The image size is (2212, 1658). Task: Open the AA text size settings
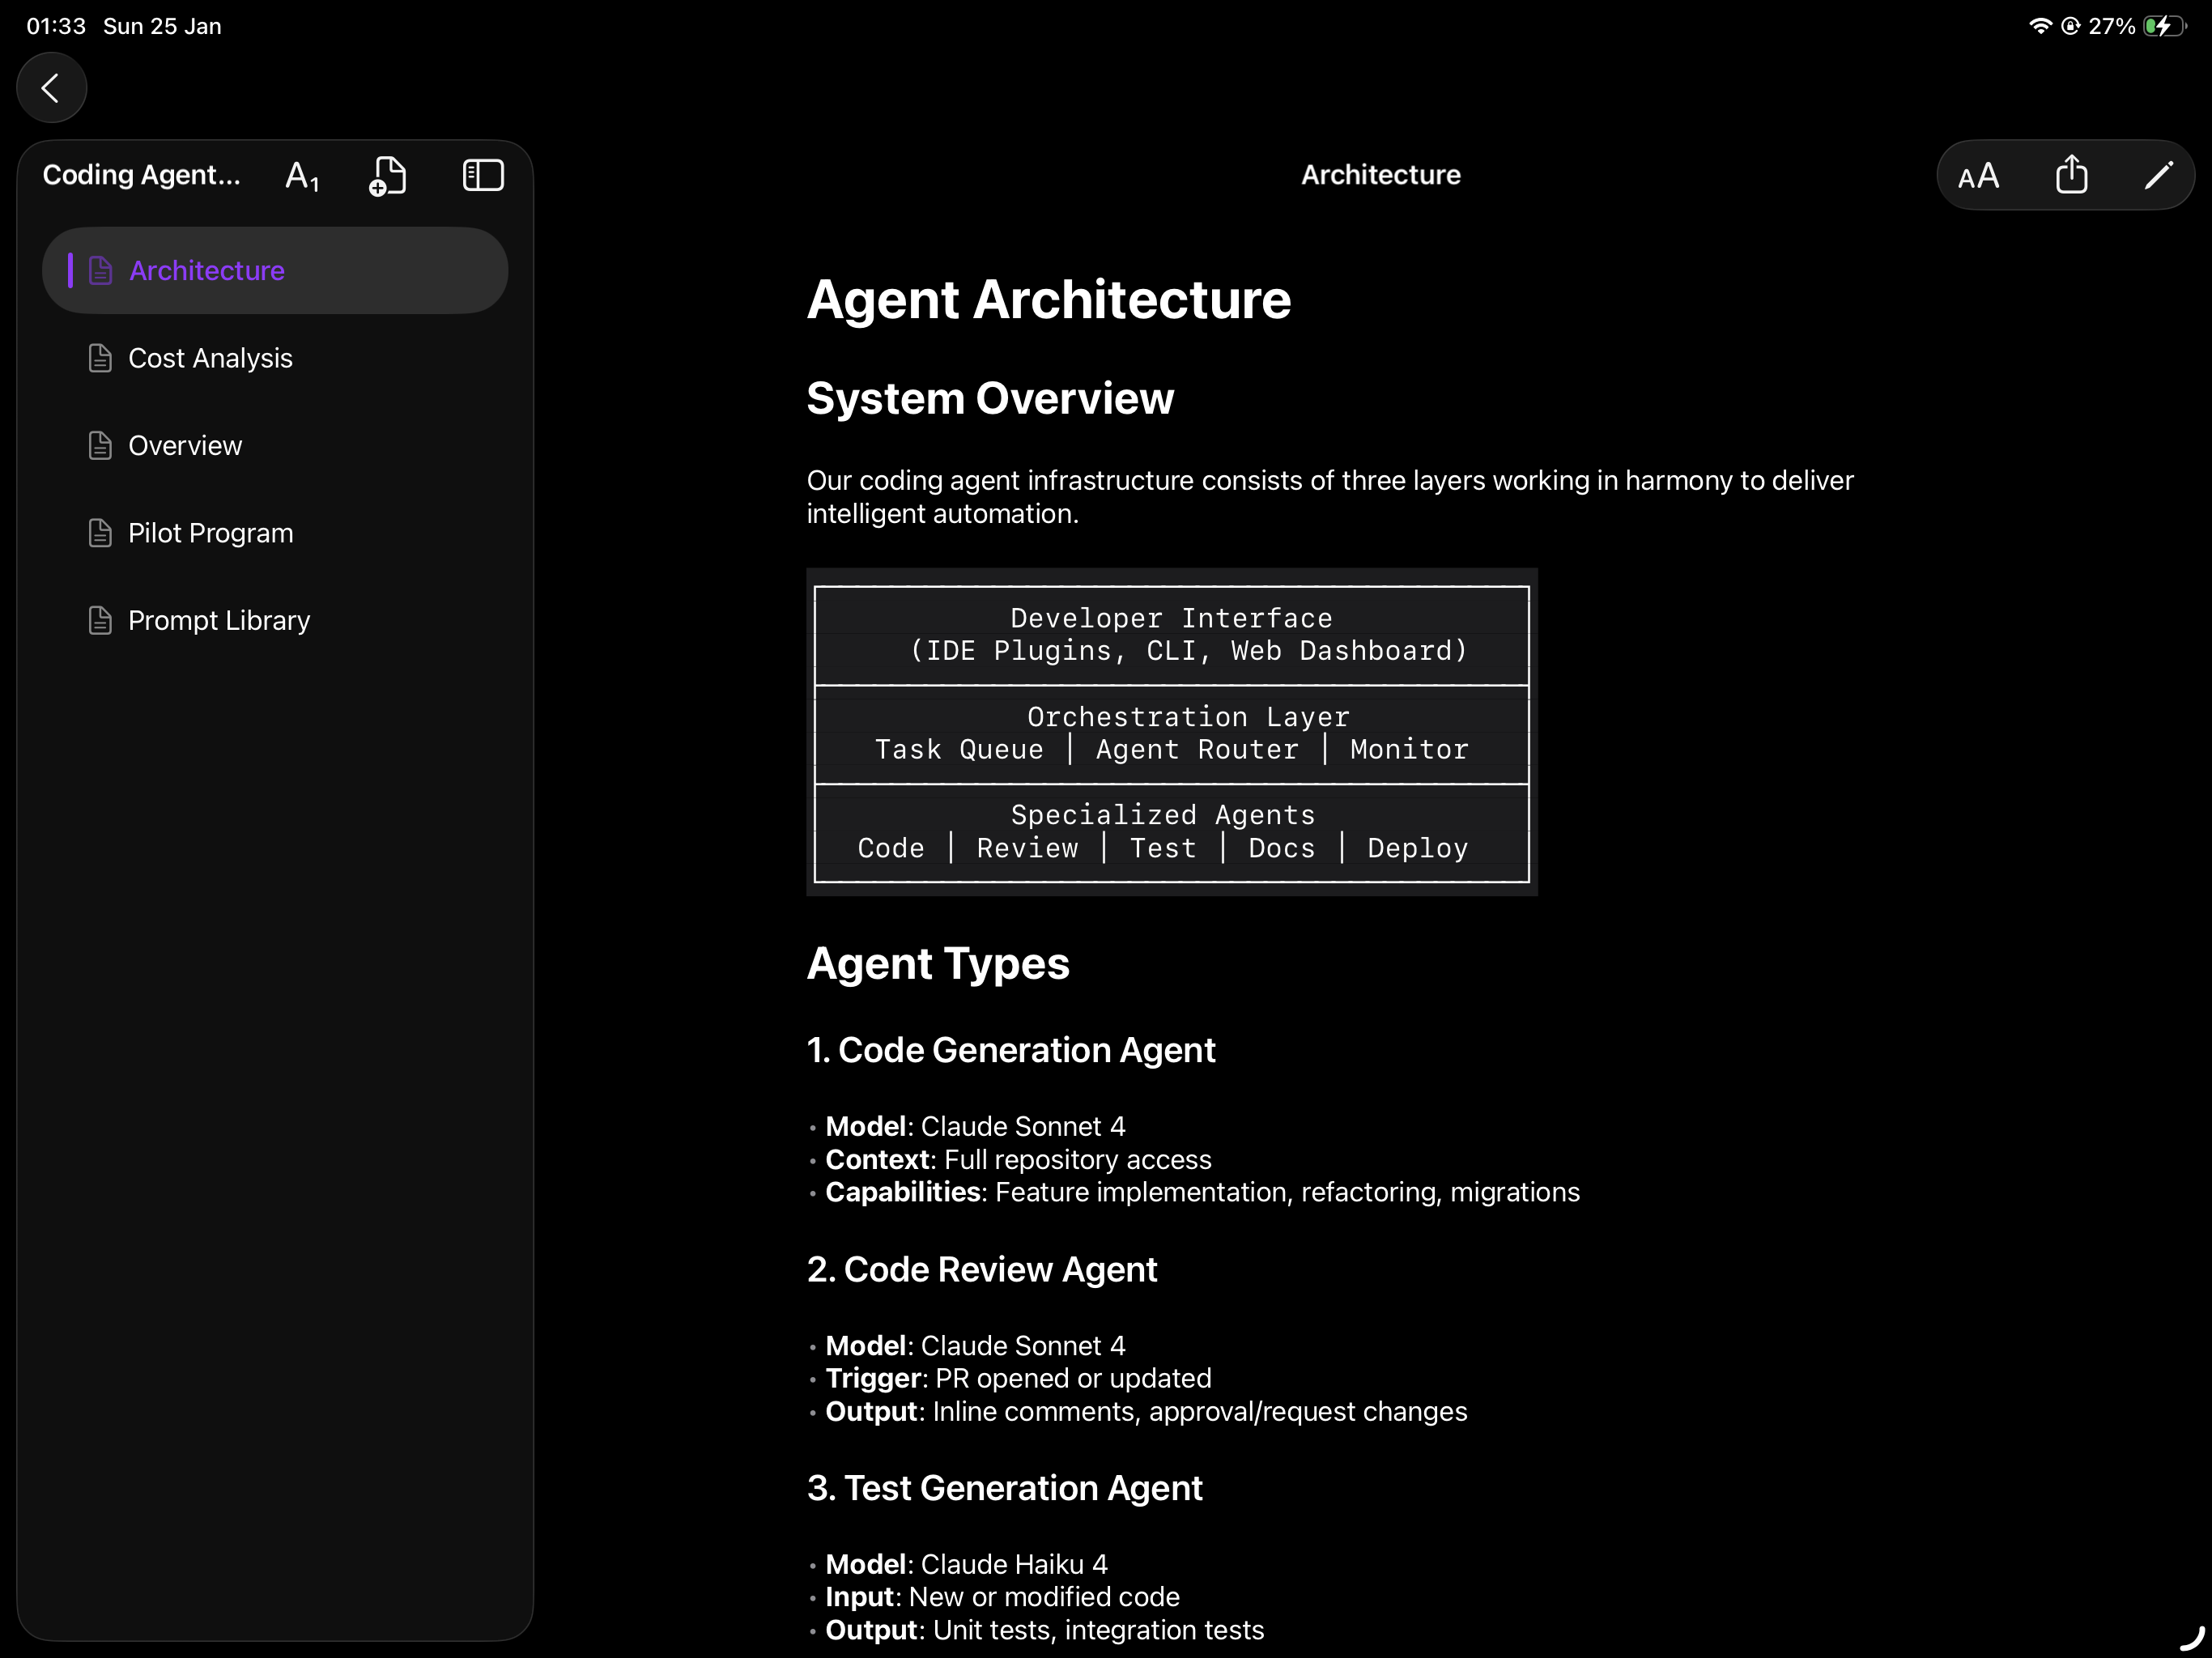coord(1978,174)
